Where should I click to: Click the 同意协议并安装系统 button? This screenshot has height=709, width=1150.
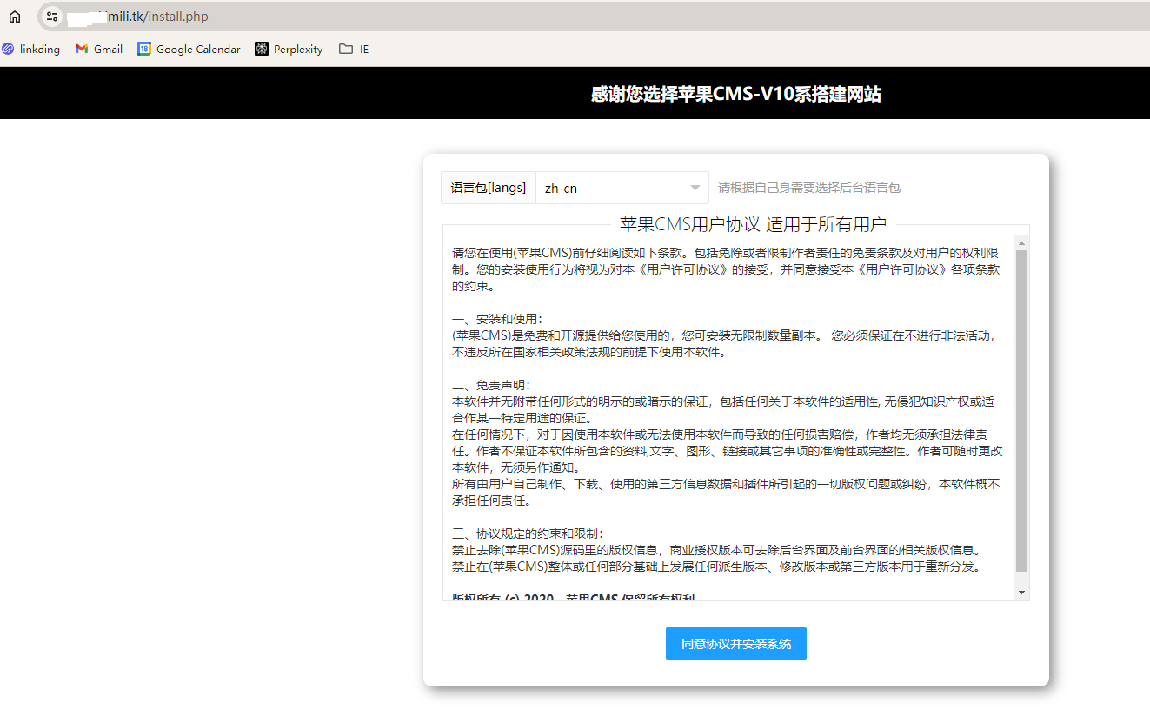[735, 643]
